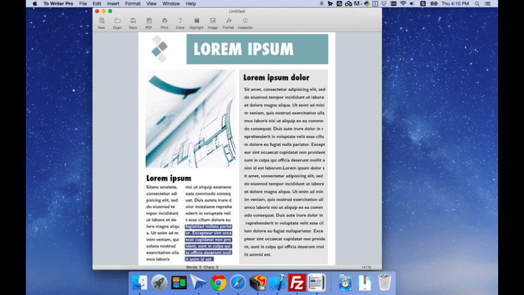Click the Open toolbar icon

pos(117,23)
